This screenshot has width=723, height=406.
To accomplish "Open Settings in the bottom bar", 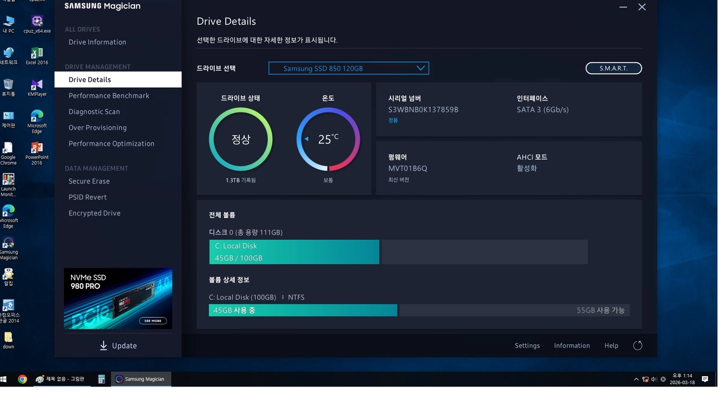I will tap(527, 345).
